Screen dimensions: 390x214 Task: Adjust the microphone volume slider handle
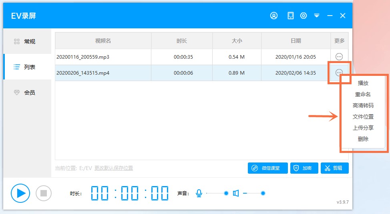(x=226, y=193)
